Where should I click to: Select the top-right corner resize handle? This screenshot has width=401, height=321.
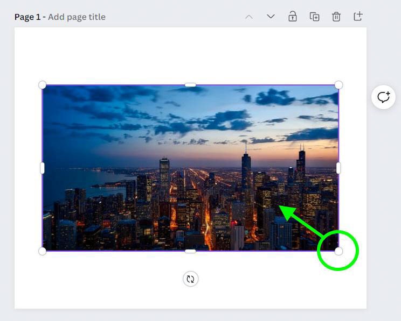338,85
